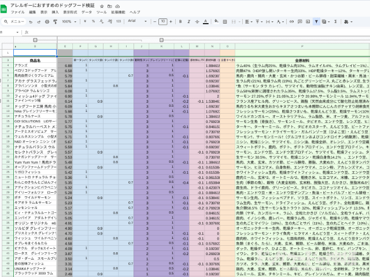The height and width of the screenshot is (277, 370).
Task: Open the ツール menu
Action: tap(101, 12)
